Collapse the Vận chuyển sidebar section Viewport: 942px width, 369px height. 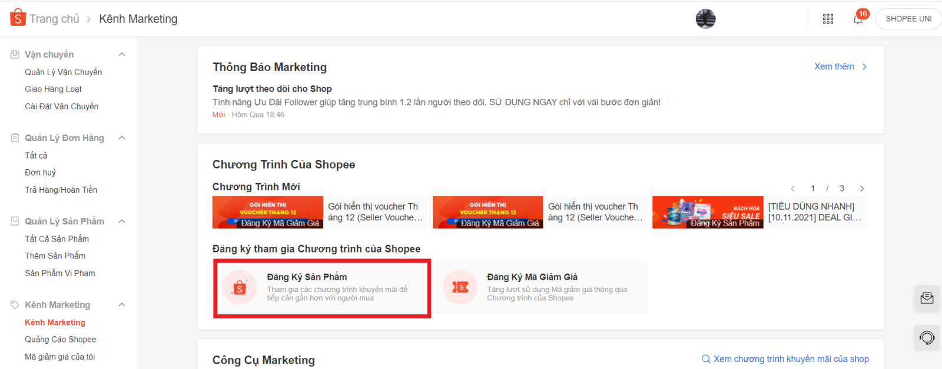coord(122,55)
